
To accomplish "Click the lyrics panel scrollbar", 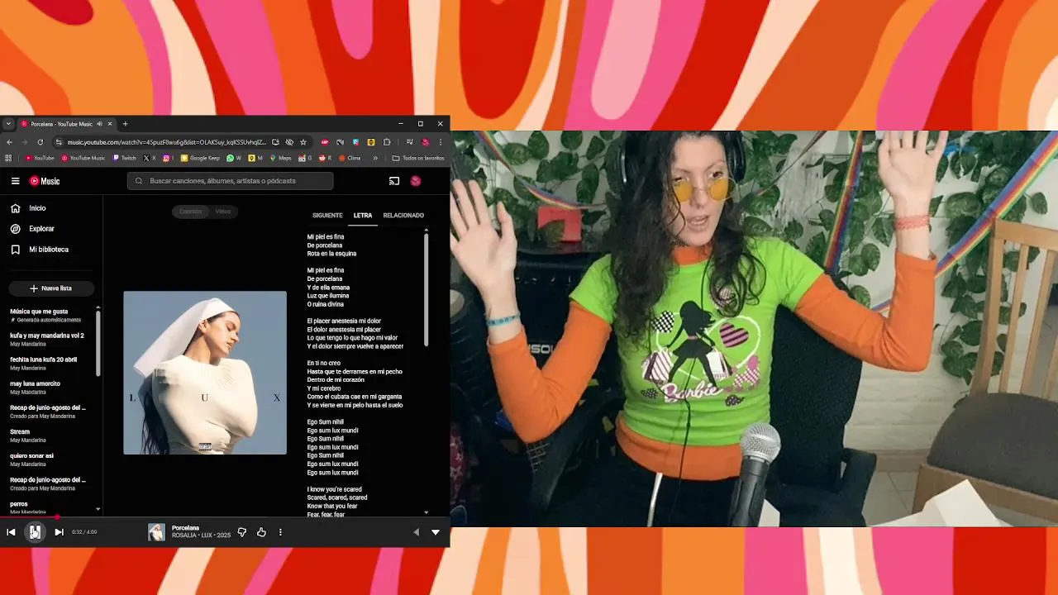I will coord(426,289).
